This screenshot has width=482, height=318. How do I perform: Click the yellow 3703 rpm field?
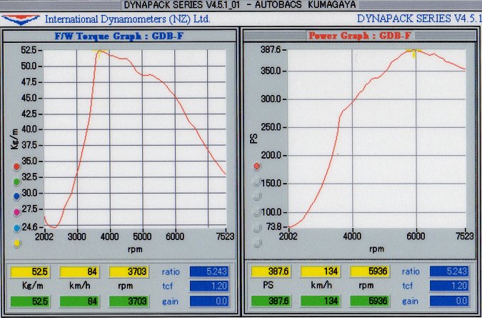click(129, 272)
